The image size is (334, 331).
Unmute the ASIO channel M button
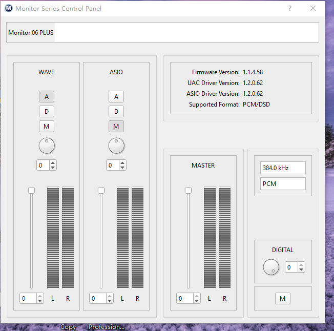[116, 126]
